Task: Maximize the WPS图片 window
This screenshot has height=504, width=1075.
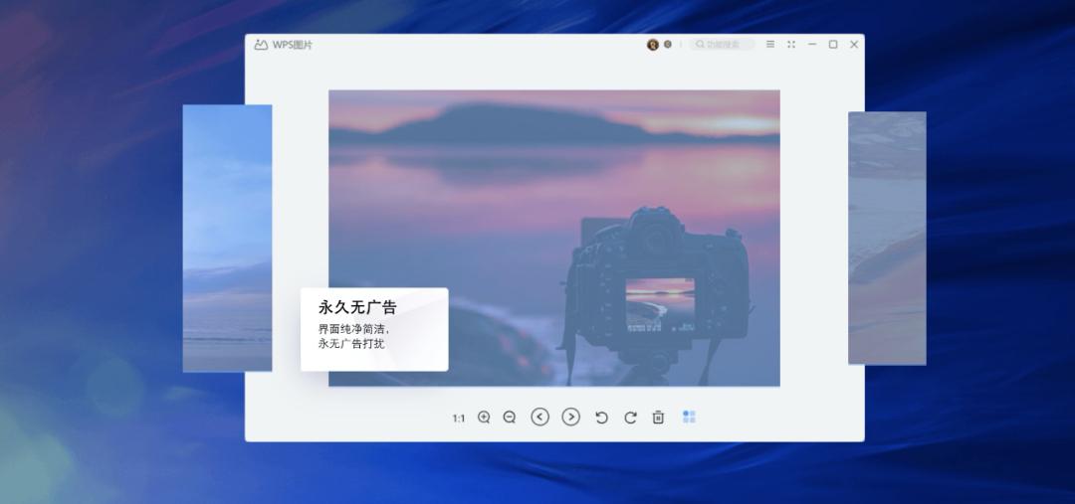Action: point(833,44)
